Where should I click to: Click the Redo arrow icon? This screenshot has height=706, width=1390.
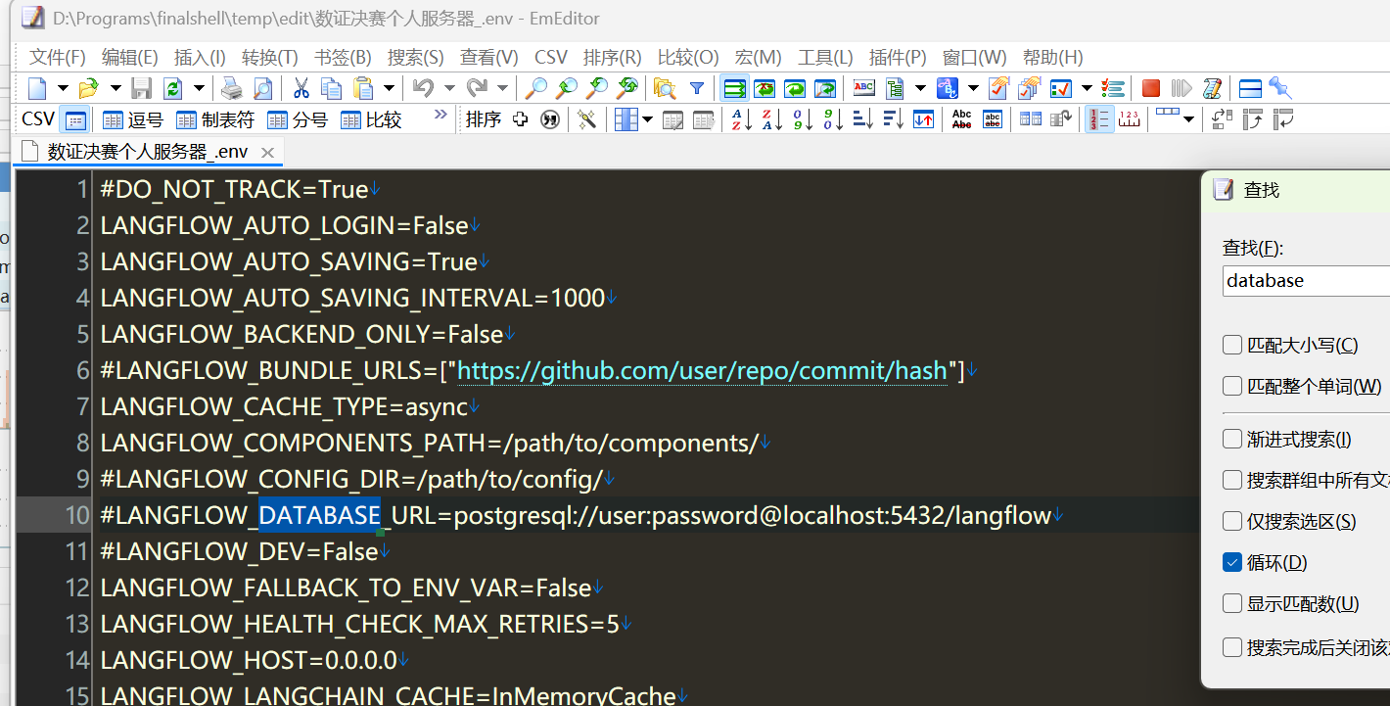477,88
